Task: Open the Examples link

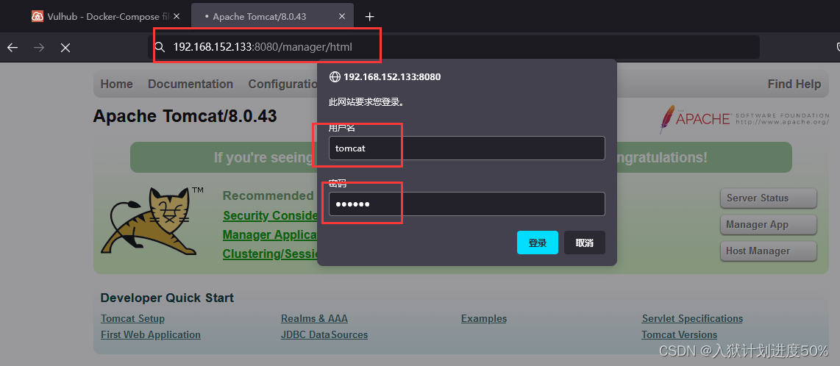Action: click(484, 318)
